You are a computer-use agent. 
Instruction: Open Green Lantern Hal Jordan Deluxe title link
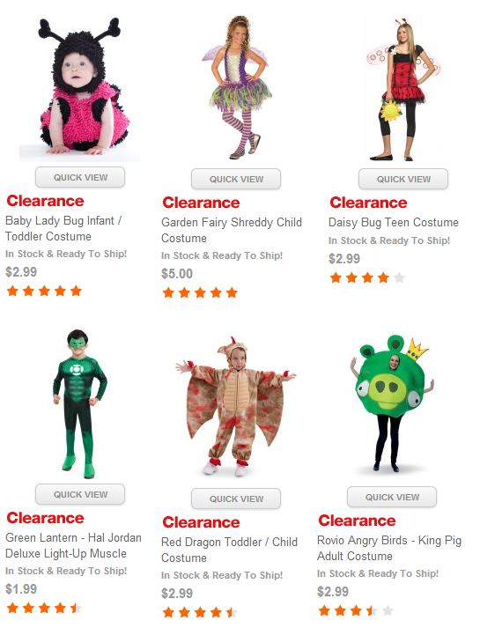tap(73, 545)
